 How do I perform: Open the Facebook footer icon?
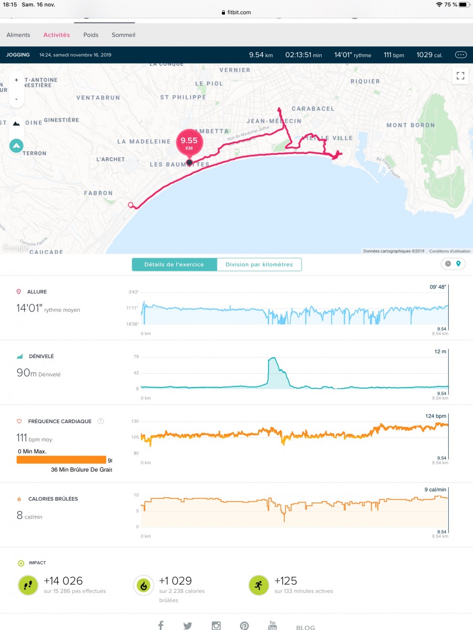(161, 625)
